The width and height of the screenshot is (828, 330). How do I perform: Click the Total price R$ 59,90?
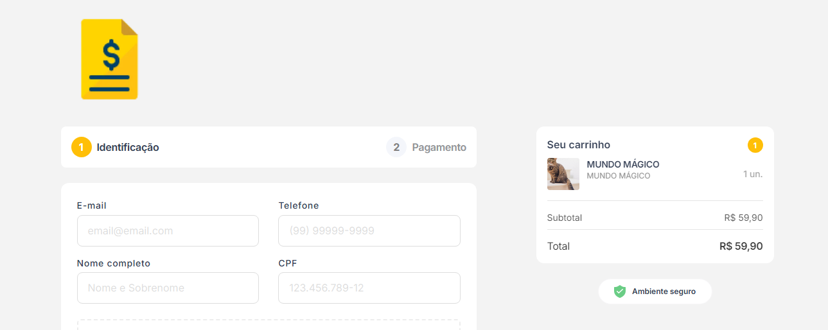[x=741, y=246]
